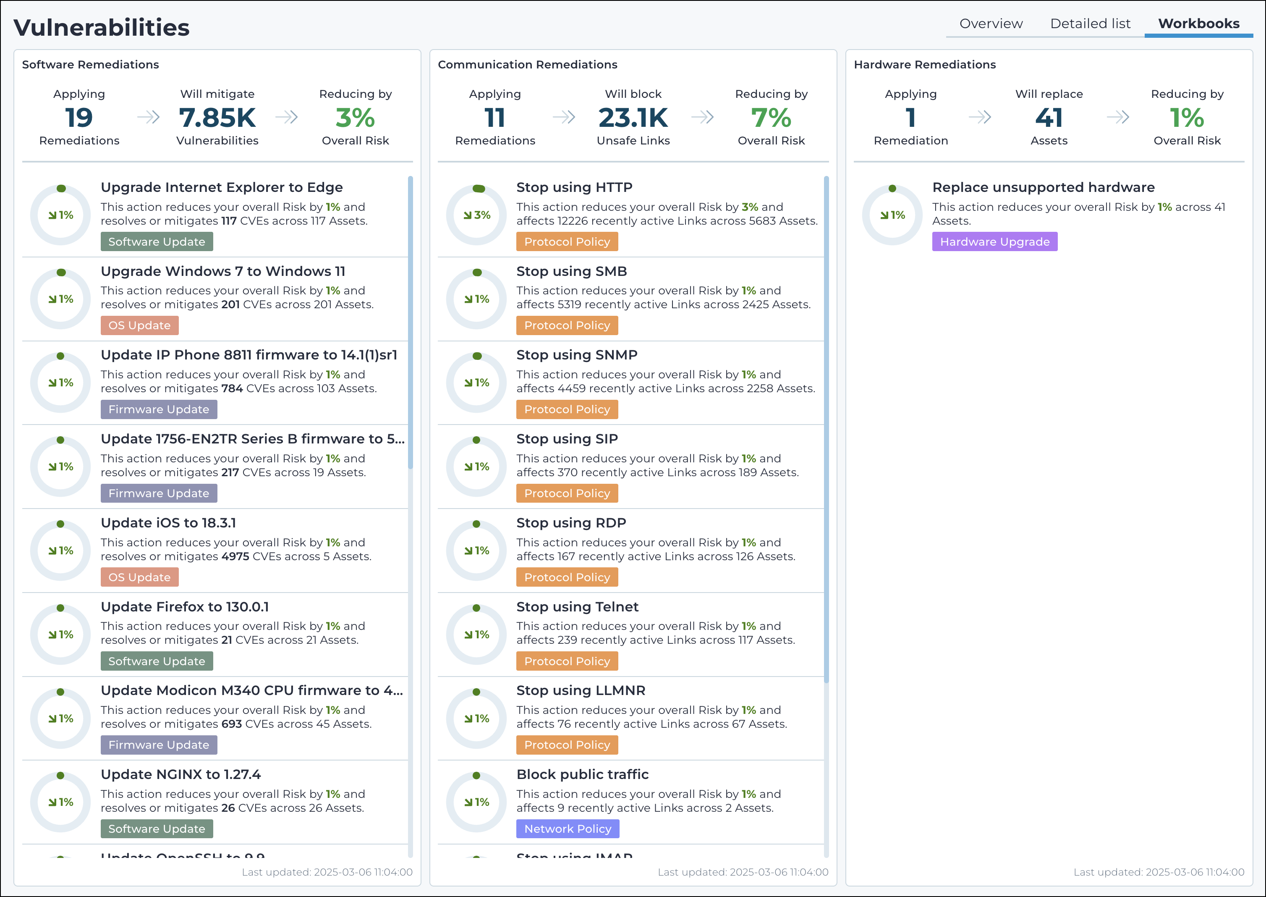
Task: Open the Stop using Telnet remediation
Action: coord(578,607)
